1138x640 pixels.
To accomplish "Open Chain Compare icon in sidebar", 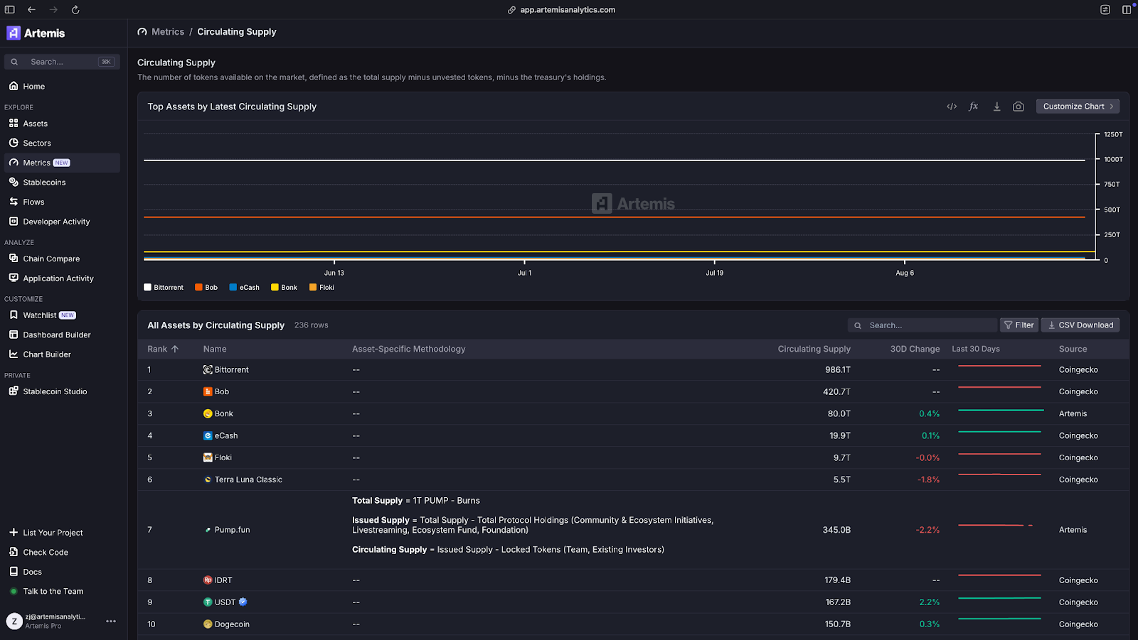I will pyautogui.click(x=14, y=259).
